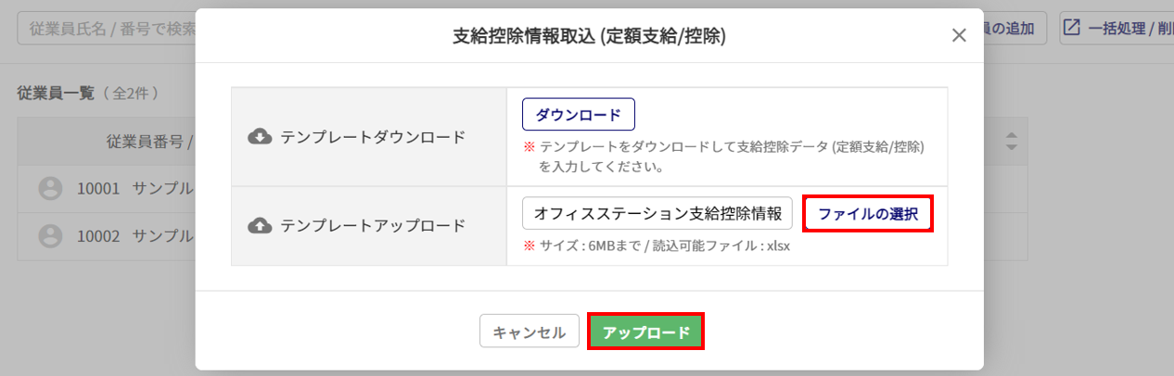The width and height of the screenshot is (1174, 376).
Task: Click the partially hidden 員の追加 button
Action: coord(1015,27)
